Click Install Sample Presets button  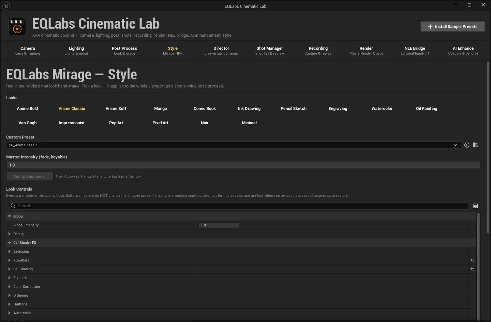pyautogui.click(x=452, y=27)
